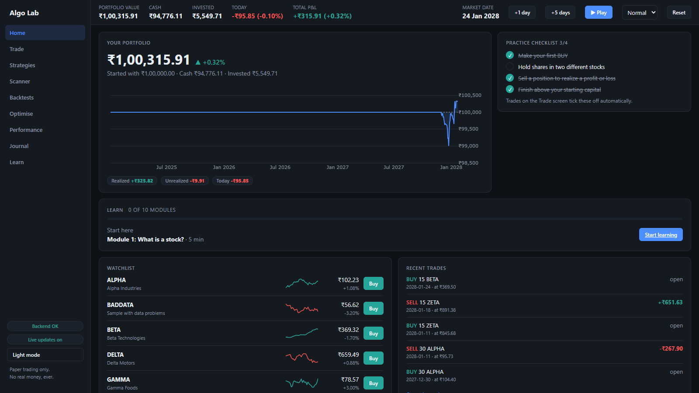Buy ALPHA from watchlist
The image size is (699, 393).
pos(374,283)
